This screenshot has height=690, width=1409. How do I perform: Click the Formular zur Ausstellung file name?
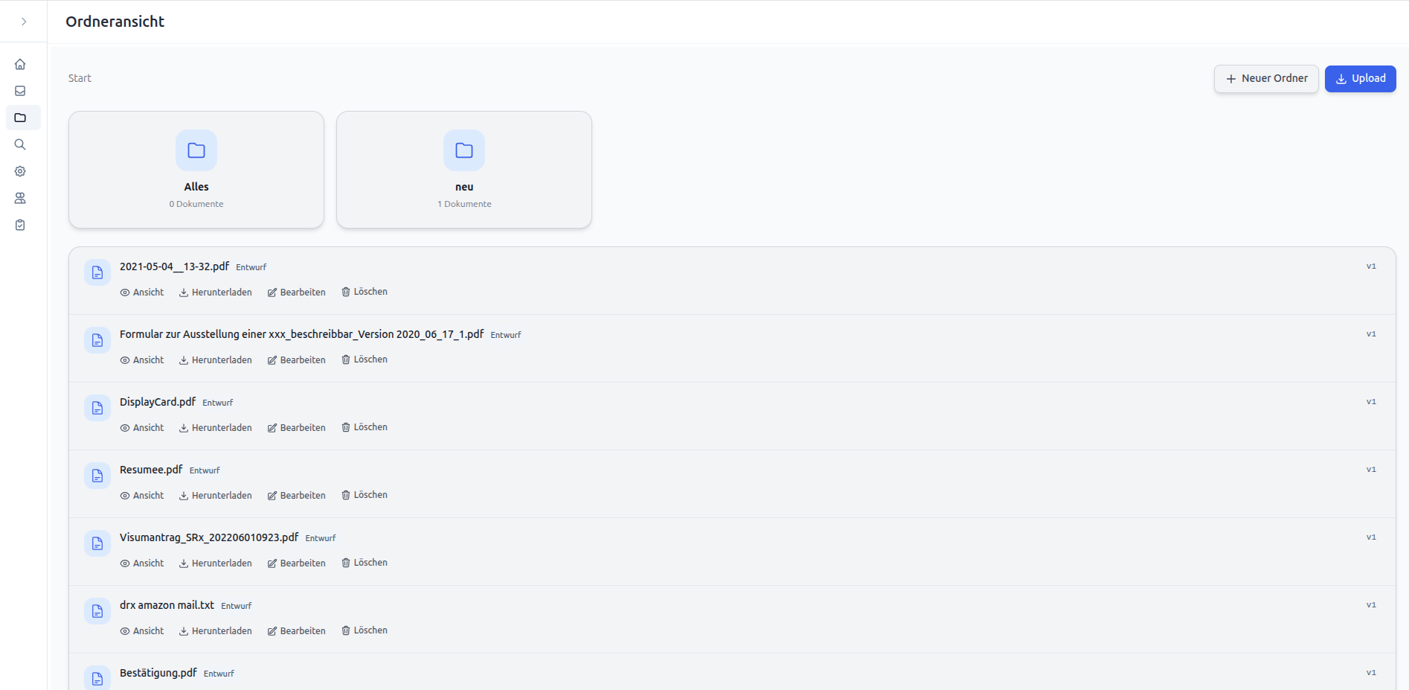[x=301, y=334]
